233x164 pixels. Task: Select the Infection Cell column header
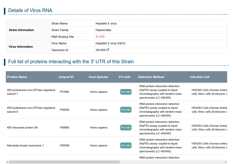tap(200, 77)
